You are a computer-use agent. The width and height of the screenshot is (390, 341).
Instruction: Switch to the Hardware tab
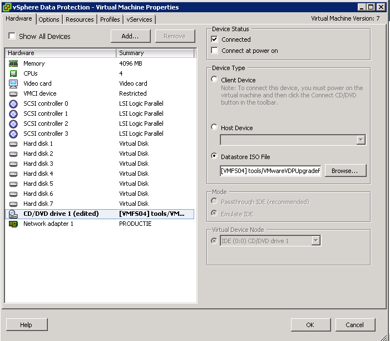(x=19, y=19)
